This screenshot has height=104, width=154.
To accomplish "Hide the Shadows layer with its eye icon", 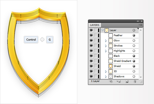I will (x=91, y=76).
